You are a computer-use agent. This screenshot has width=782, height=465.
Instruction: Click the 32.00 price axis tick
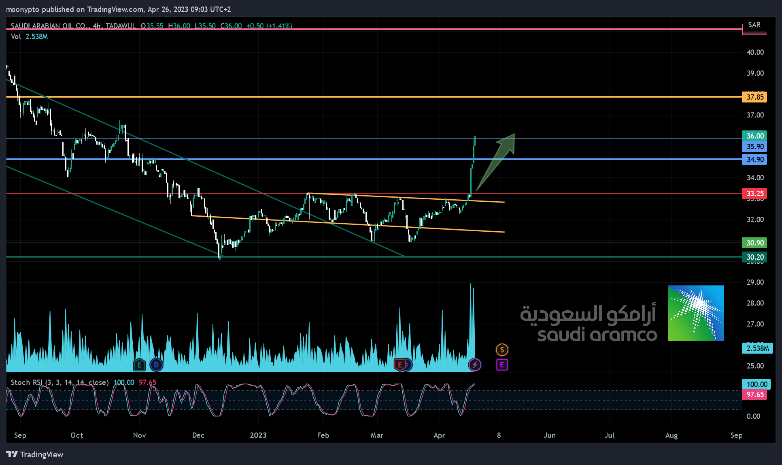[x=755, y=220]
